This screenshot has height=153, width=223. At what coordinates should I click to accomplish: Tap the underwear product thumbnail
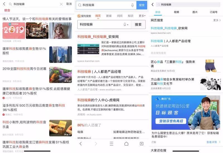click(x=210, y=66)
